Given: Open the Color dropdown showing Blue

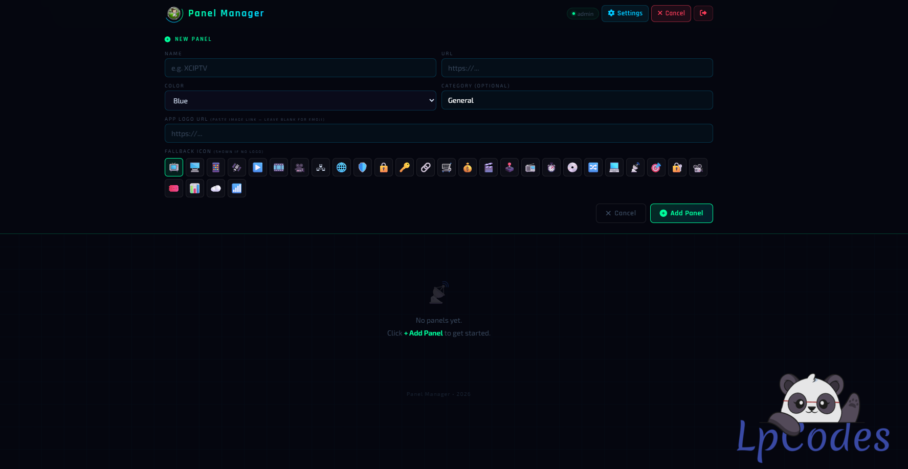Looking at the screenshot, I should point(300,101).
